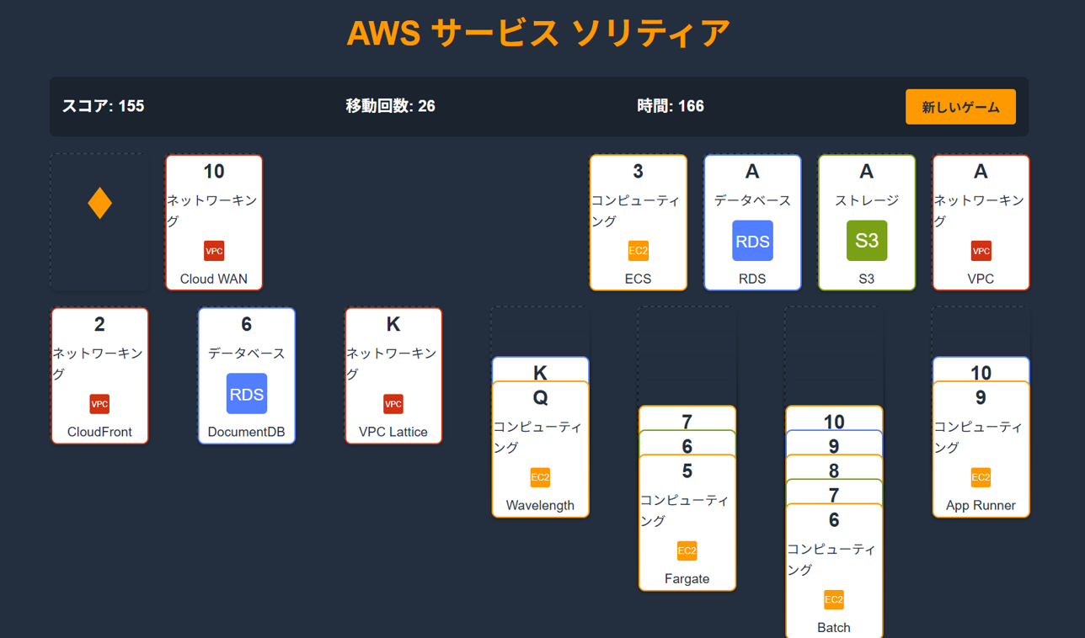Screen dimensions: 1085x638
Task: Click the Cloud WAN card name text
Action: click(214, 279)
